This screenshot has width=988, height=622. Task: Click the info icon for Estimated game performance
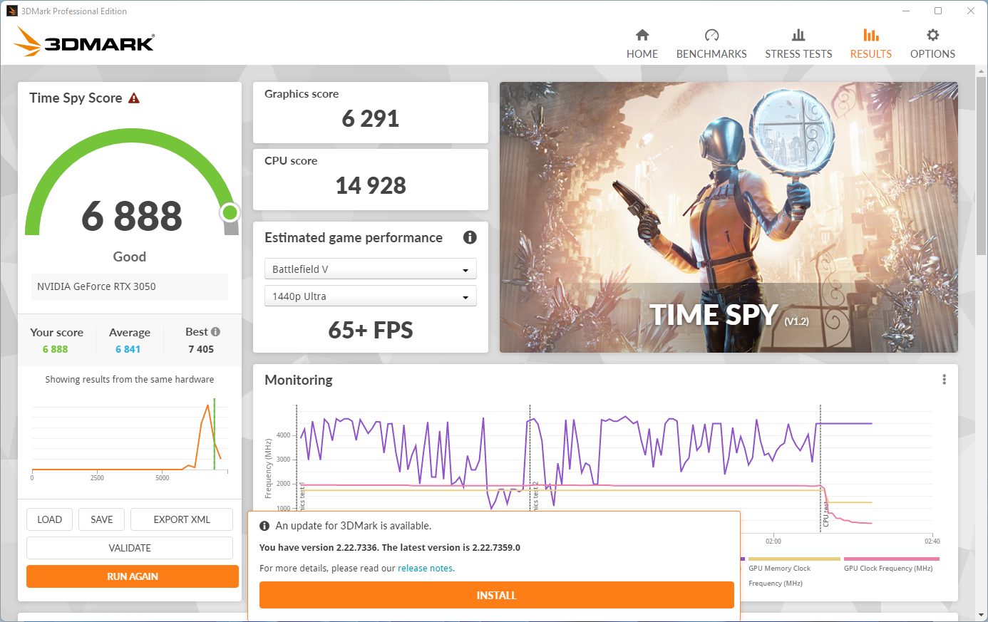point(470,237)
